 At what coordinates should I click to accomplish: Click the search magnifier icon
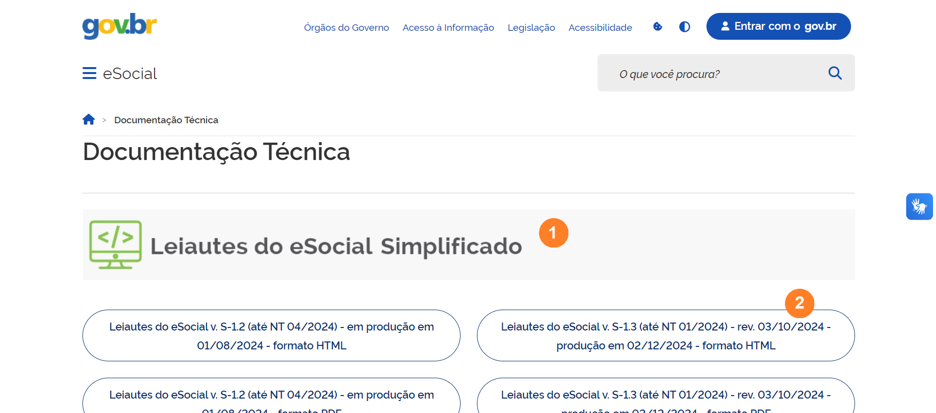coord(835,74)
